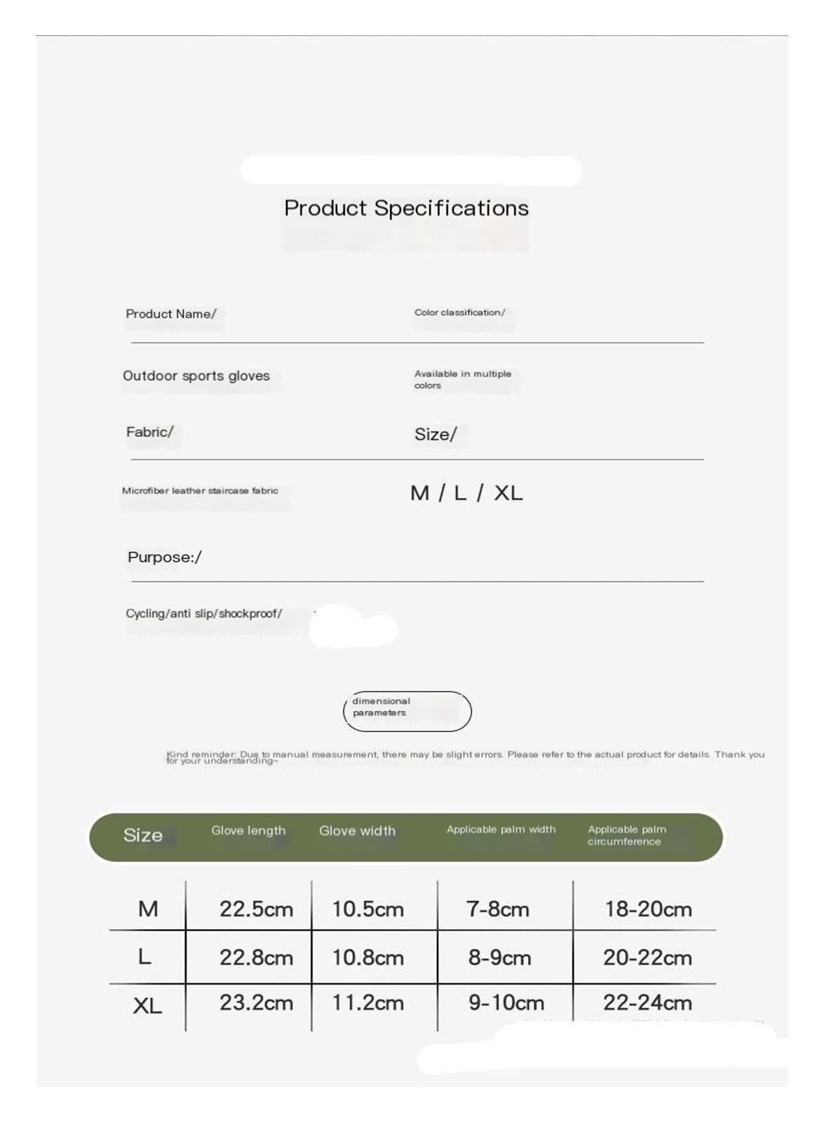Click the 22-24cm palm circumference cell
The image size is (824, 1122).
click(647, 1003)
